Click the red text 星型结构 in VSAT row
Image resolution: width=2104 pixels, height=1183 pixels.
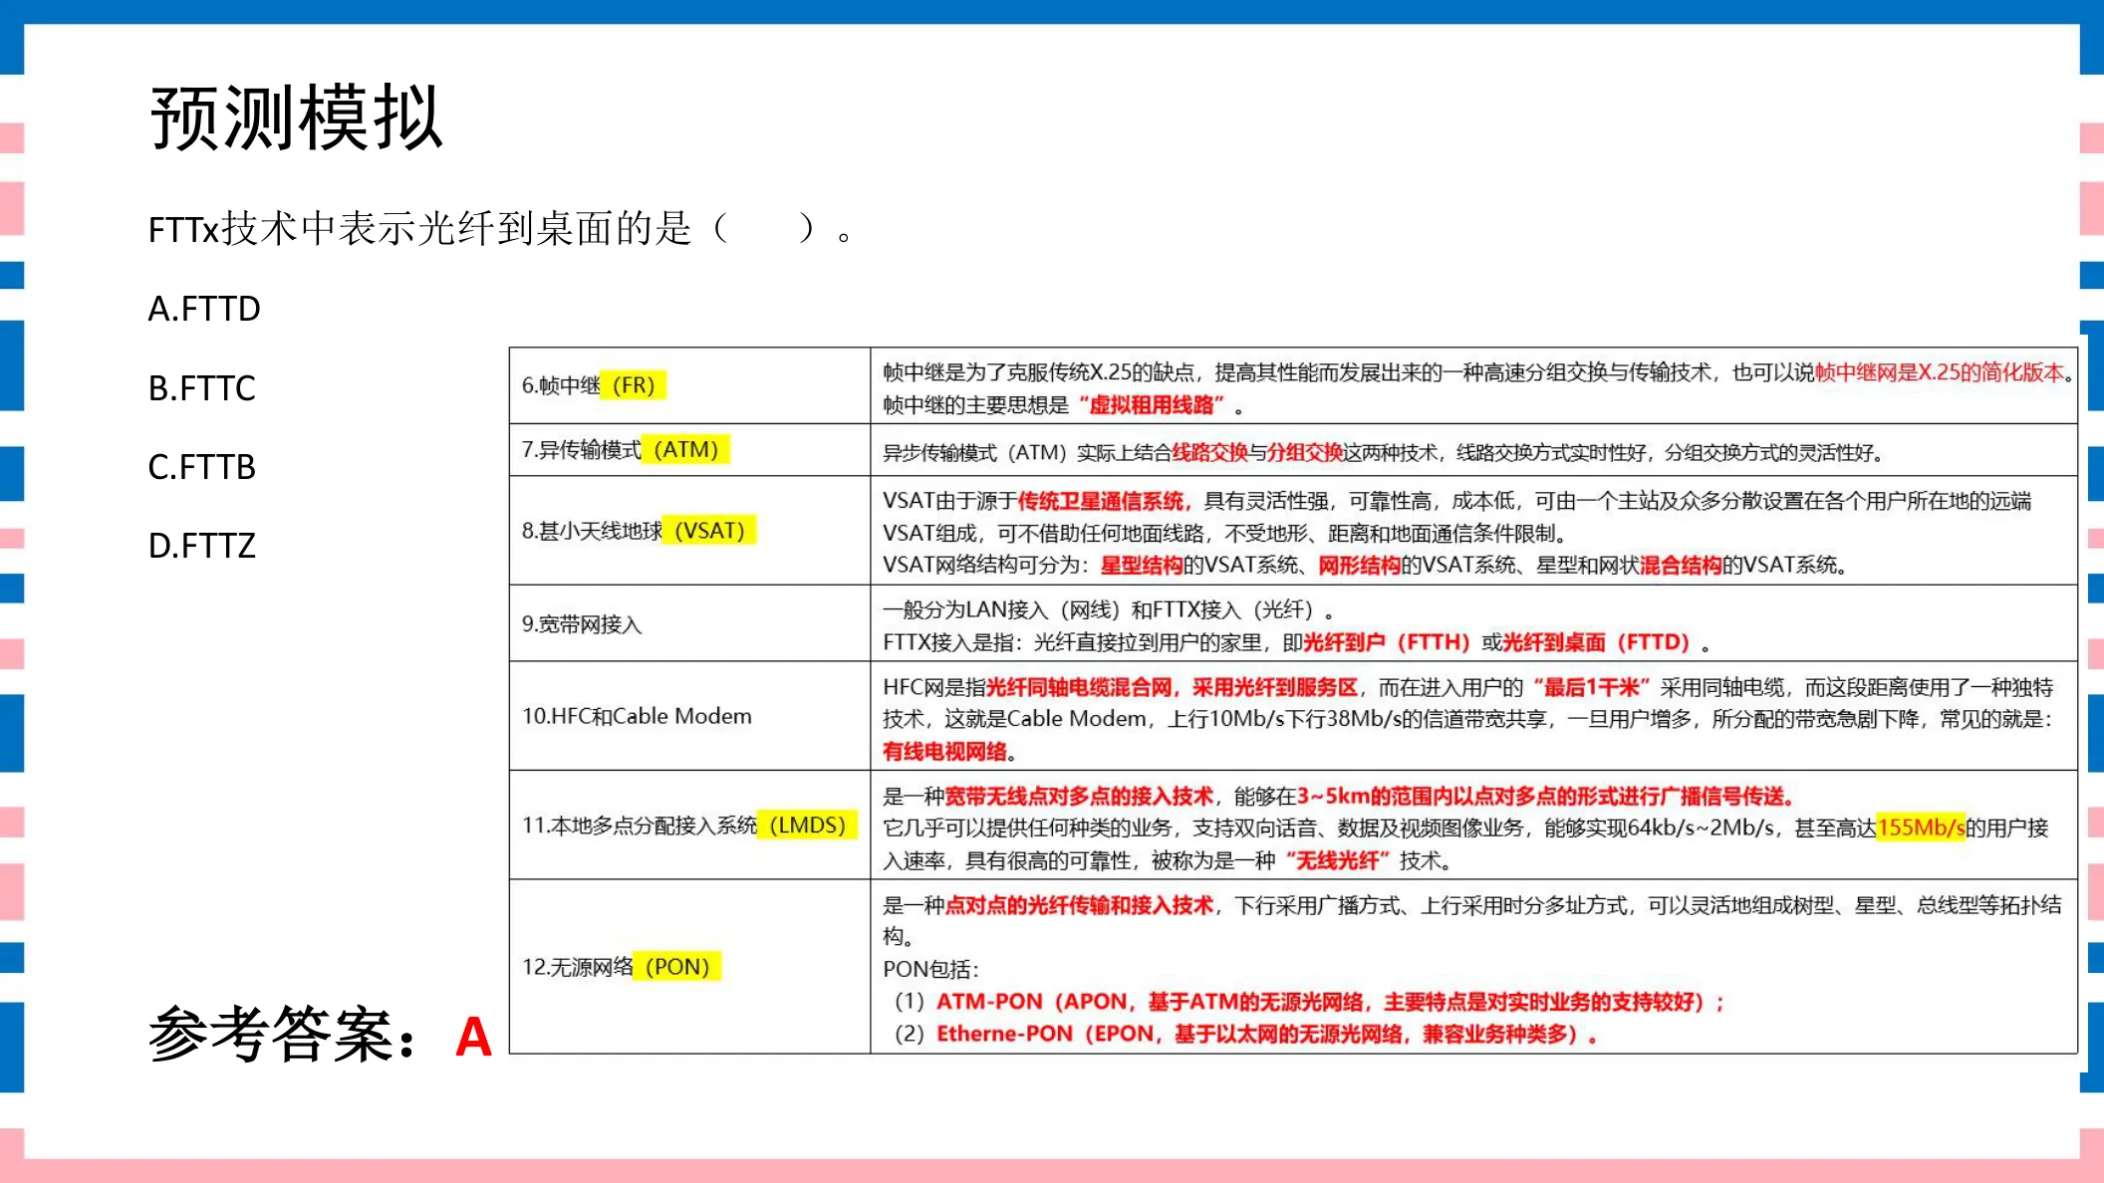1141,566
